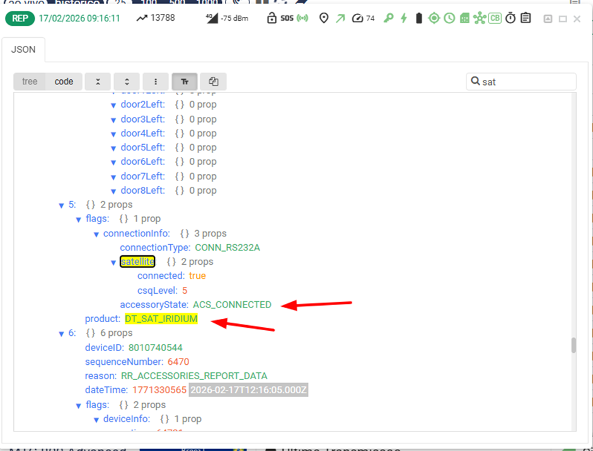
Task: Click the stopwatch timer icon
Action: point(510,18)
